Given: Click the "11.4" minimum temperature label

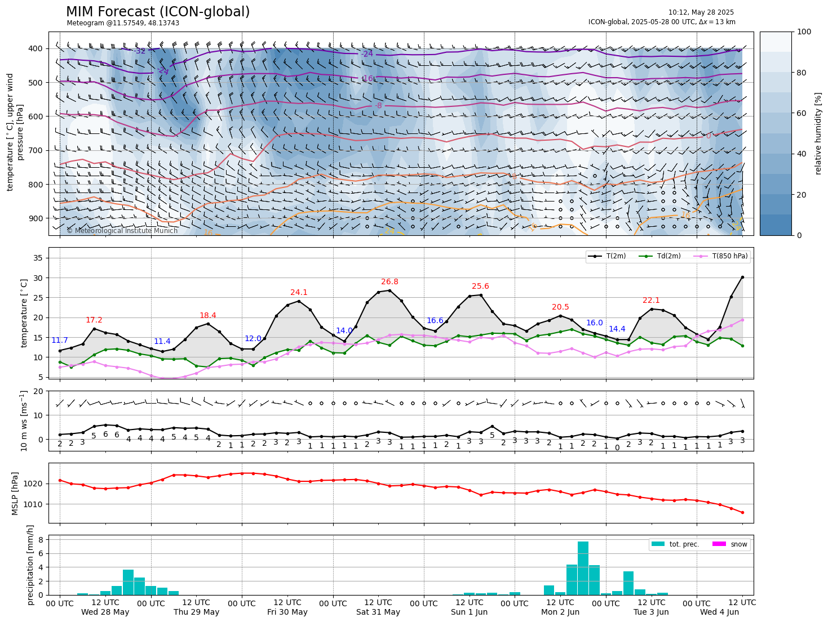Looking at the screenshot, I should click(x=162, y=342).
